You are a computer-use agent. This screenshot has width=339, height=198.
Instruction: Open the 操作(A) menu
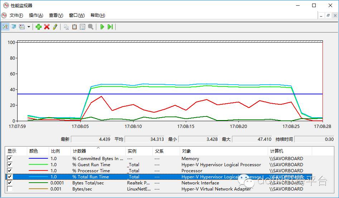[36, 15]
